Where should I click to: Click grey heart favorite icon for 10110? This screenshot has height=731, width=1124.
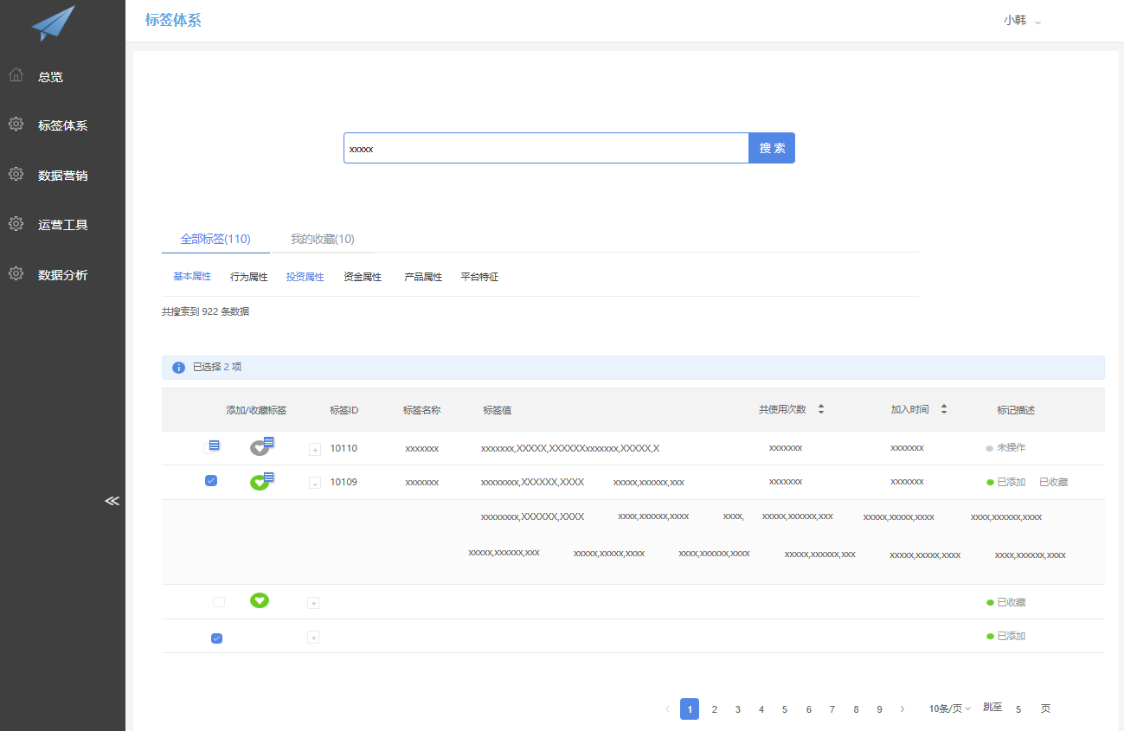[x=260, y=447]
